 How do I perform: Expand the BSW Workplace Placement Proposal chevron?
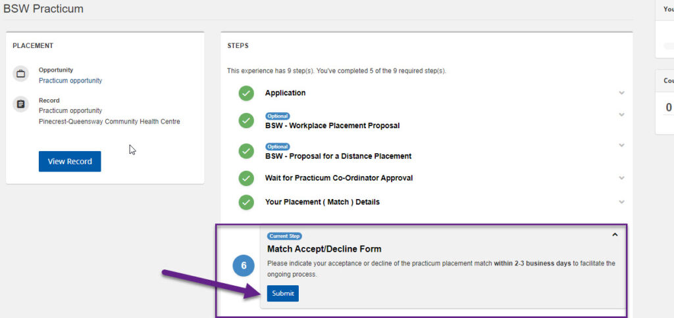click(621, 115)
